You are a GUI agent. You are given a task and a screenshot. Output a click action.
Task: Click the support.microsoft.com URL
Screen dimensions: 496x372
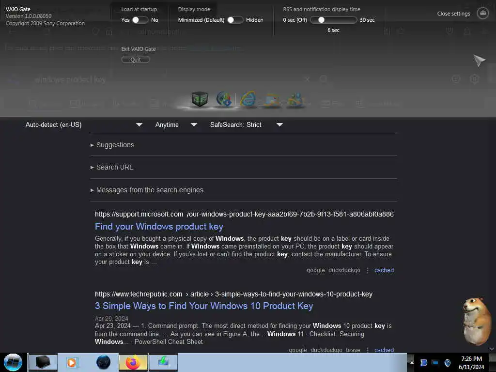coord(244,214)
